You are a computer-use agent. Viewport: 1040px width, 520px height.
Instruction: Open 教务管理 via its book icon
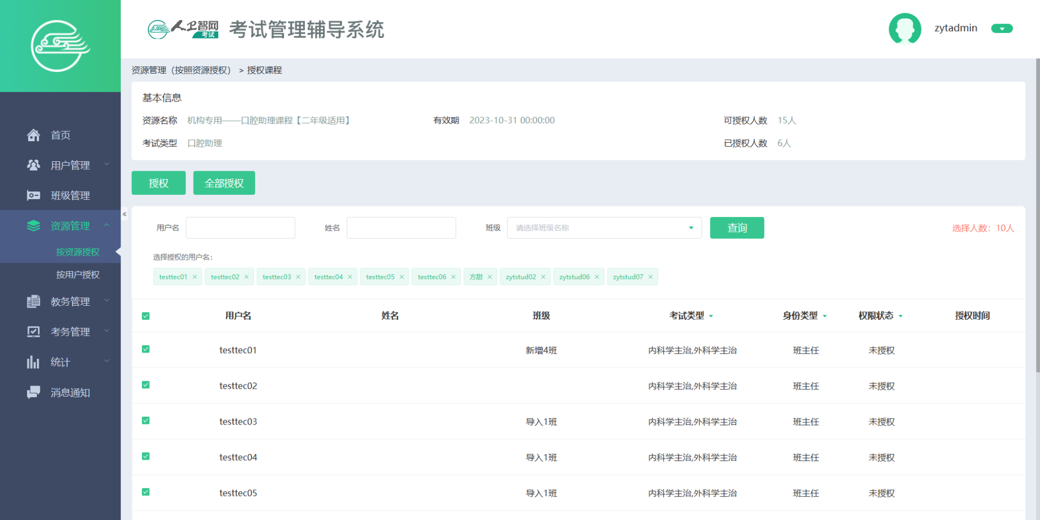(34, 301)
